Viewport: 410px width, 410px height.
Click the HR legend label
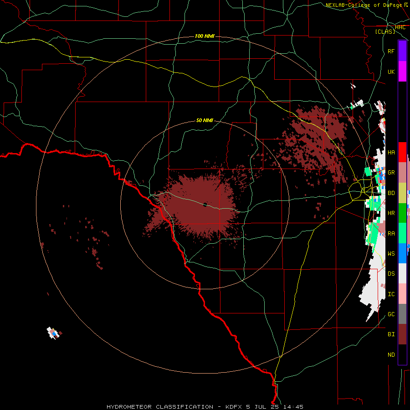click(x=391, y=213)
